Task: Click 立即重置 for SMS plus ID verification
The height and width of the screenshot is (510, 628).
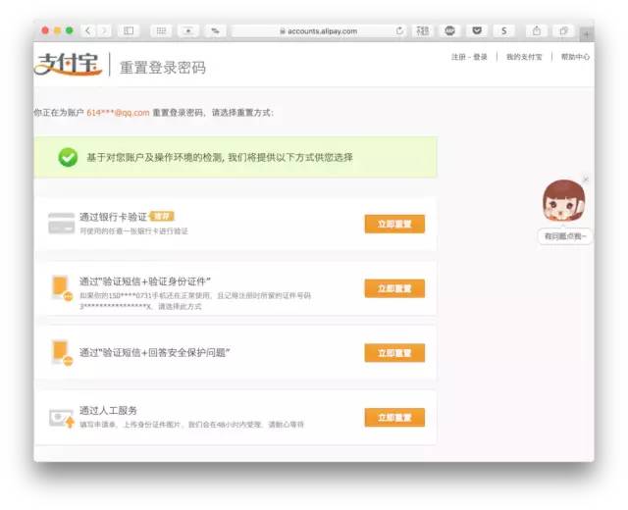Action: tap(394, 288)
